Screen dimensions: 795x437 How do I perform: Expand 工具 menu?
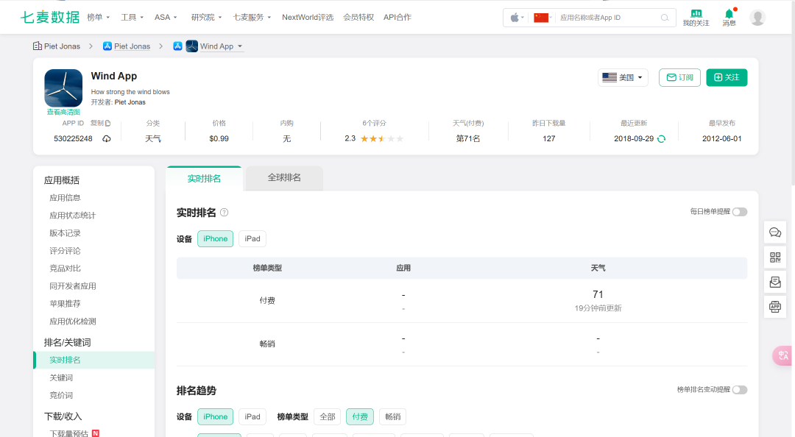tap(132, 17)
